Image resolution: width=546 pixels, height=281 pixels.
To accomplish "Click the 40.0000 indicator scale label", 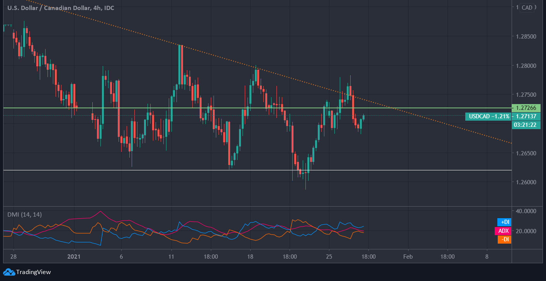I will tap(526, 211).
